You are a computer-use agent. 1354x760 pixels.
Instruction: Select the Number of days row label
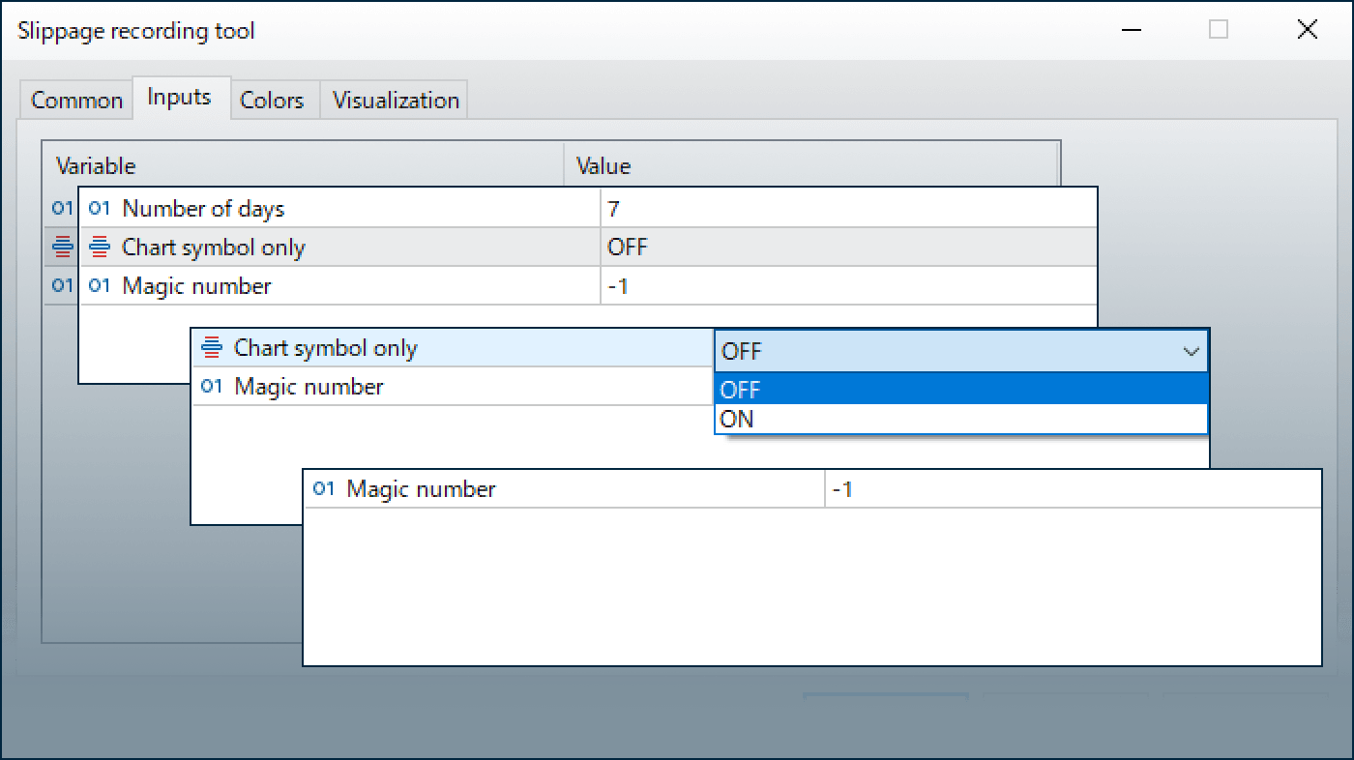point(203,209)
